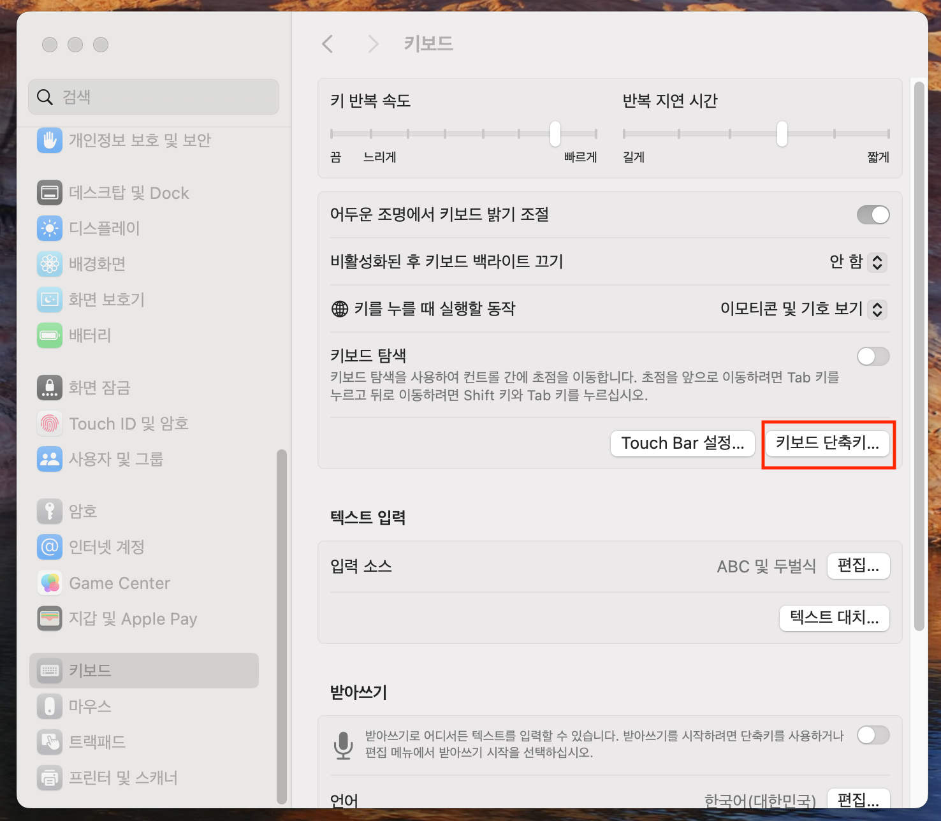The image size is (941, 821).
Task: Click the '끔' label under key repeat slider
Action: pyautogui.click(x=336, y=157)
